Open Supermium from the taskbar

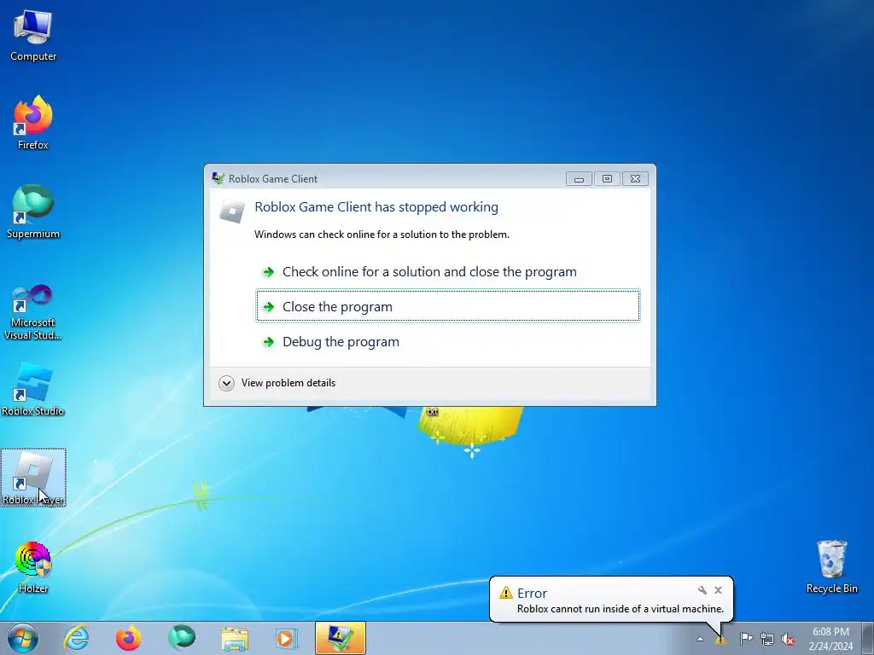tap(182, 638)
